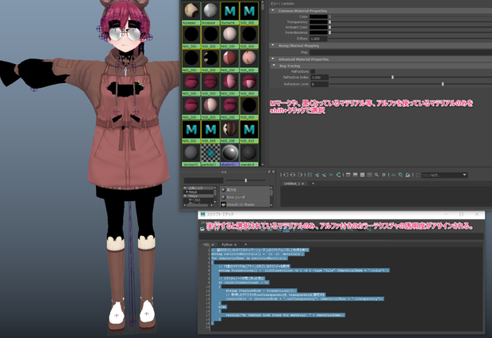492x338 pixels.
Task: Switch to the Untitled_1 graph tab
Action: tap(292, 184)
